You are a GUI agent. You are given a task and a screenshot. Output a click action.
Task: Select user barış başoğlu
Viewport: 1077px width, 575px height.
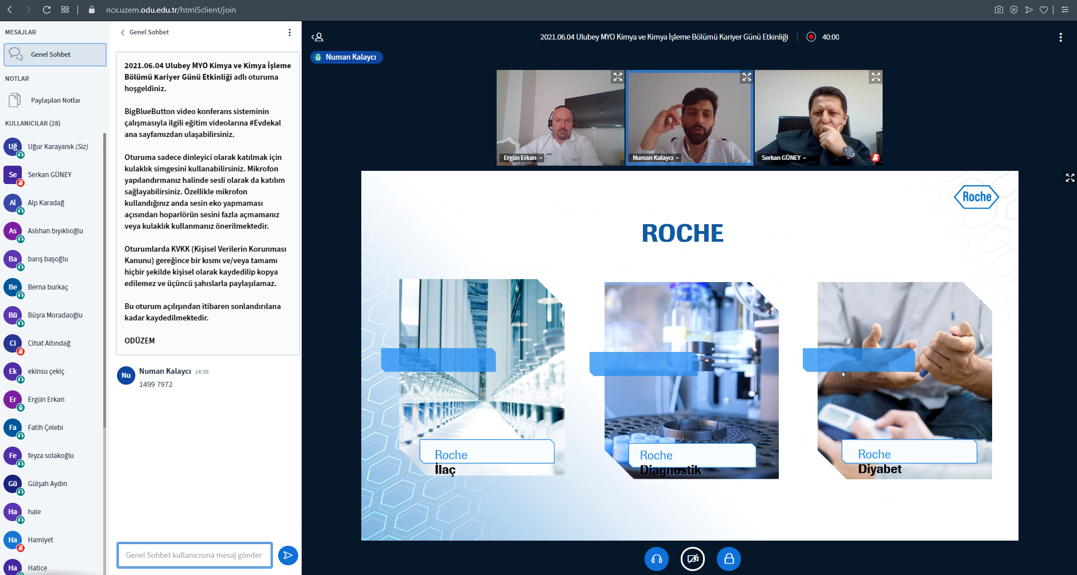coord(53,259)
